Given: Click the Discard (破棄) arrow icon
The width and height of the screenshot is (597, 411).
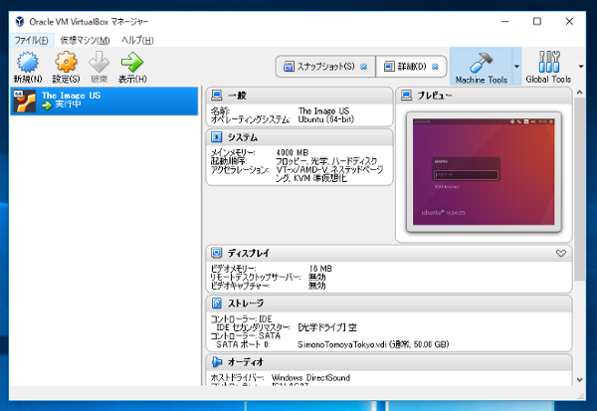Looking at the screenshot, I should (x=99, y=62).
